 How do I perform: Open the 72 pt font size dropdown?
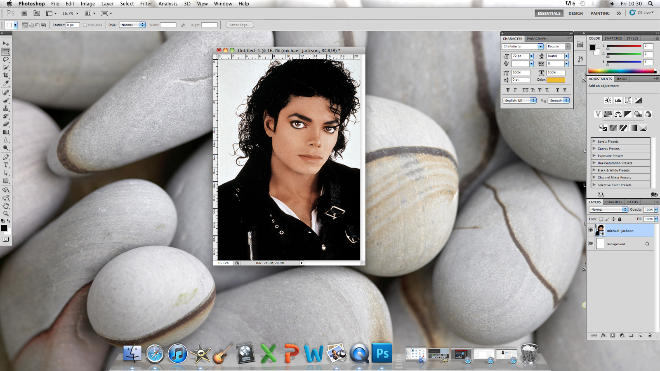(531, 56)
